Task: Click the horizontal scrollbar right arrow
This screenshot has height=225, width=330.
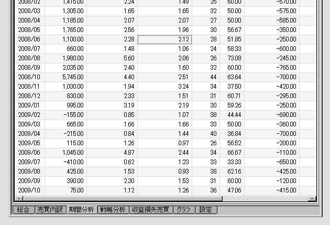Action: point(312,198)
